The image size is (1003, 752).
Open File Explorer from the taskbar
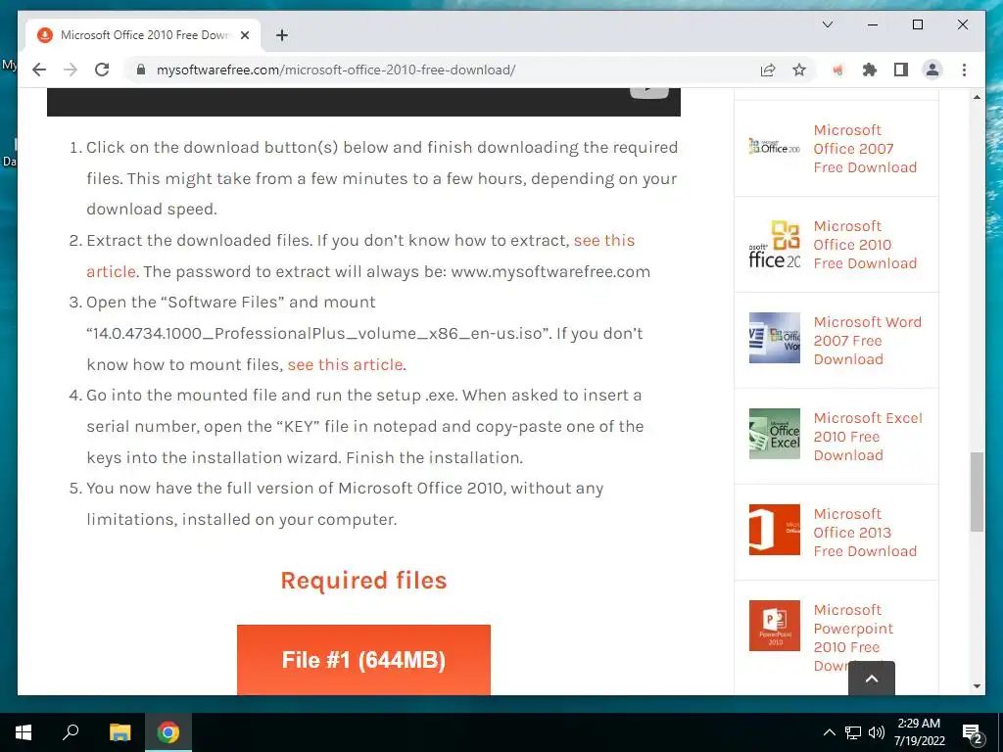pos(119,732)
